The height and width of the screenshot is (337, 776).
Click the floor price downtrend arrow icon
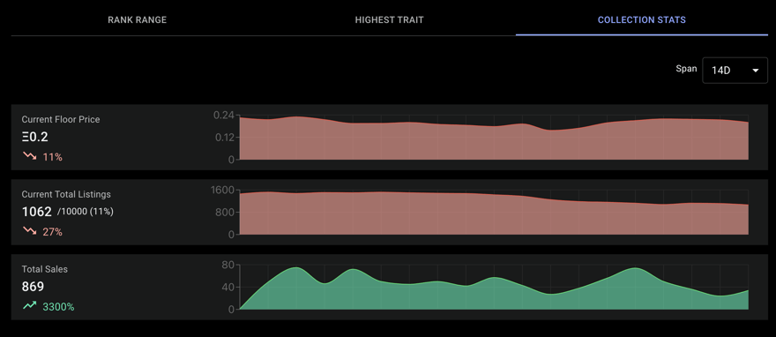(x=30, y=156)
